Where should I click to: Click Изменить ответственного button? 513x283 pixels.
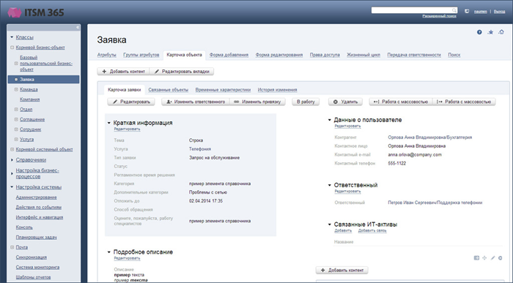(196, 102)
